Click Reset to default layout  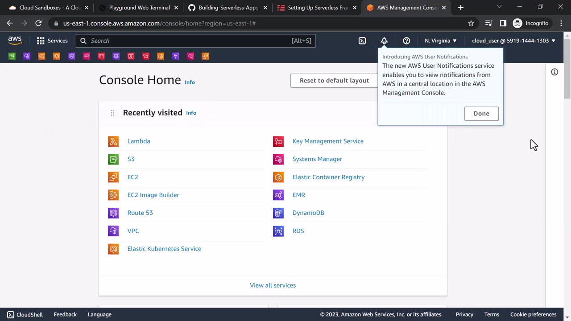pyautogui.click(x=334, y=81)
